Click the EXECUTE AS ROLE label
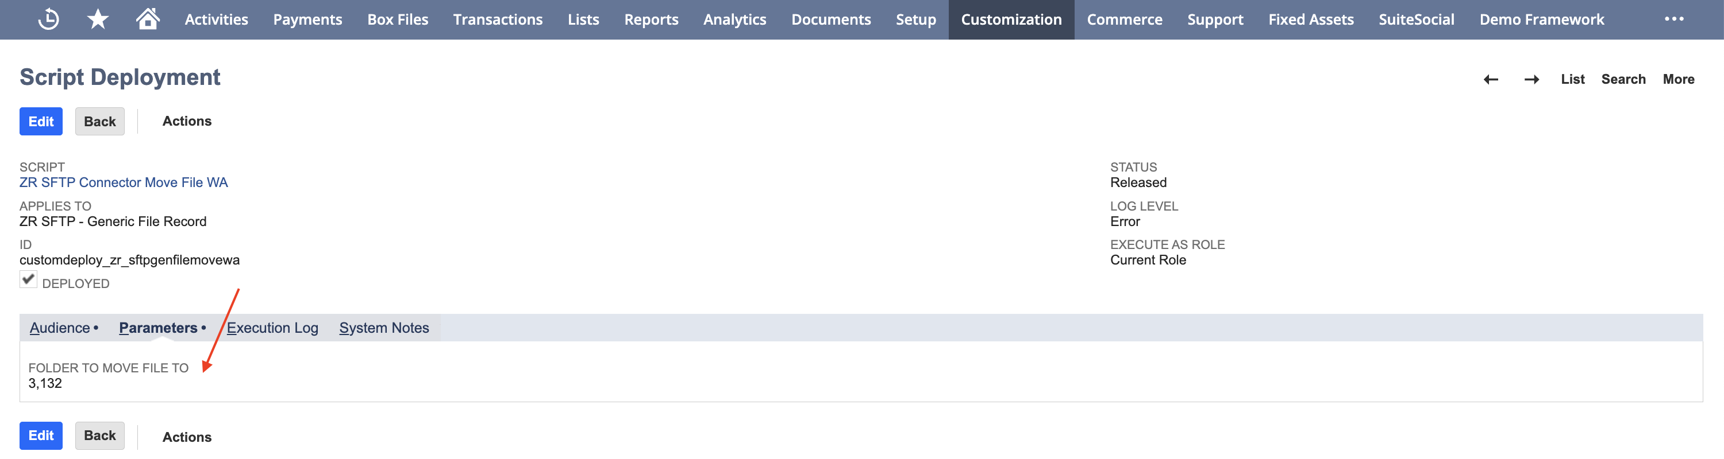 coord(1167,244)
